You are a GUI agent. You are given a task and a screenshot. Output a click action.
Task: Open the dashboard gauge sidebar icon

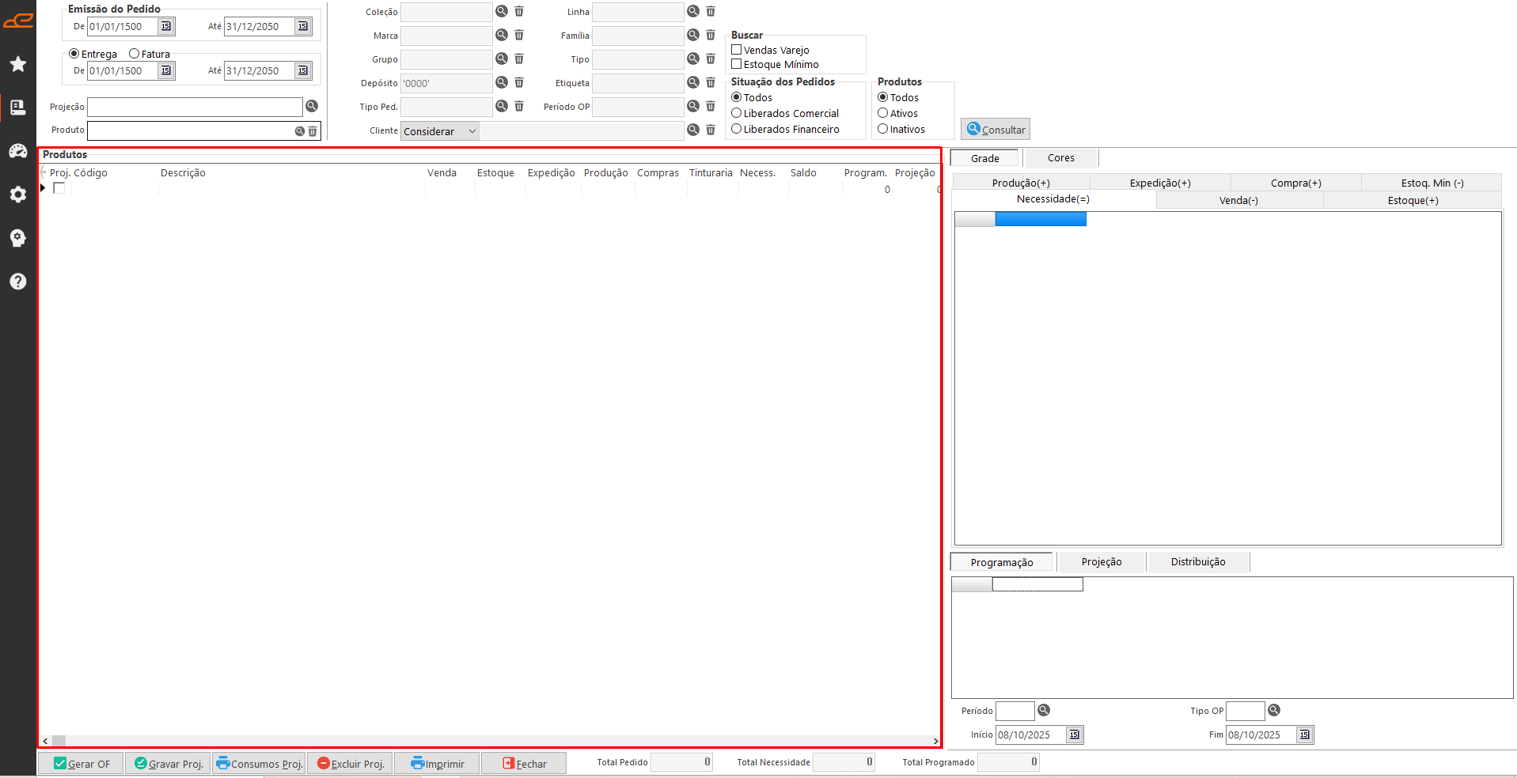[x=17, y=151]
